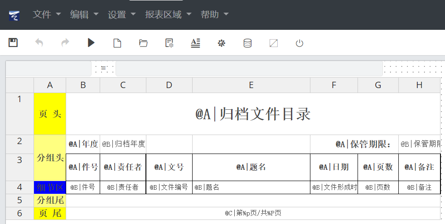Click the save icon in toolbar
This screenshot has height=224, width=445.
13,43
